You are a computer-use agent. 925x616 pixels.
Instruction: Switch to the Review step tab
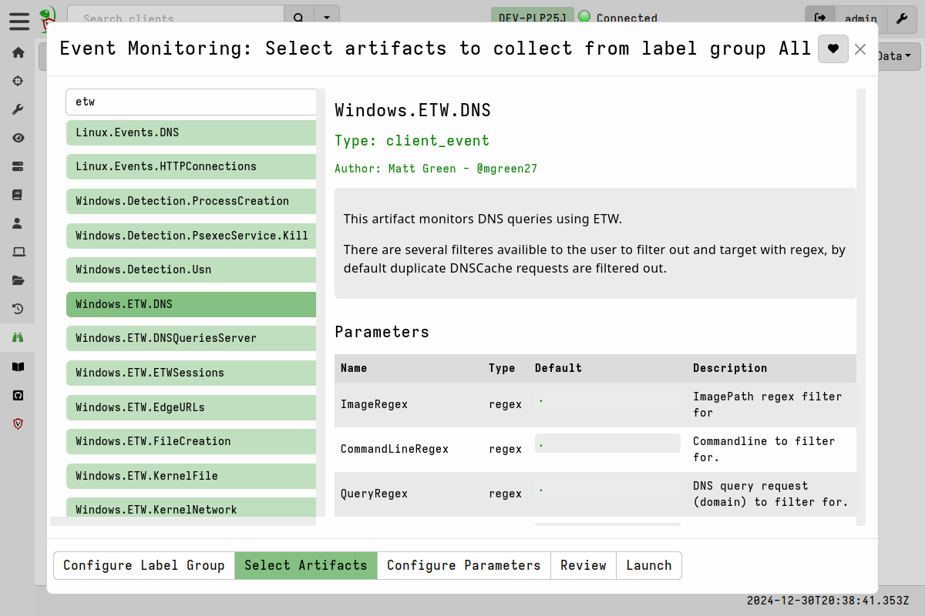[583, 565]
